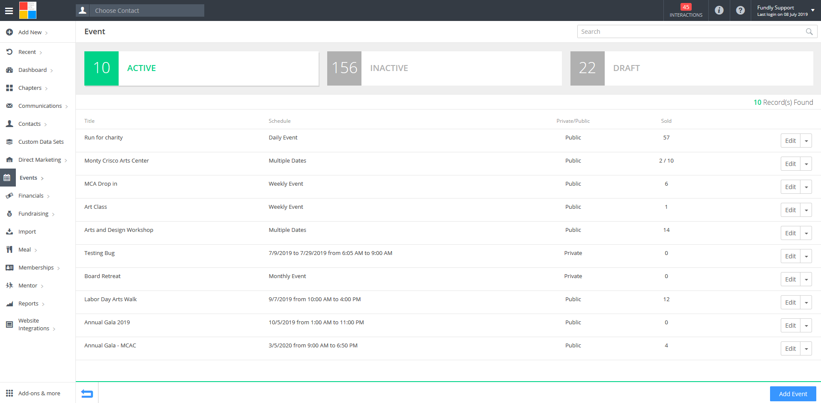The image size is (821, 403).
Task: Click the Arts and Design Workshop title
Action: click(x=119, y=230)
